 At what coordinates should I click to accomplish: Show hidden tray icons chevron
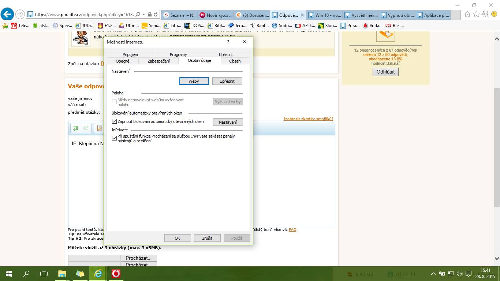pyautogui.click(x=433, y=274)
